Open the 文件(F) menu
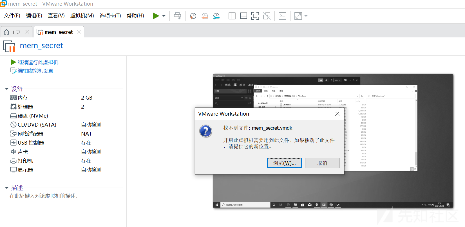465x227 pixels. [x=12, y=16]
